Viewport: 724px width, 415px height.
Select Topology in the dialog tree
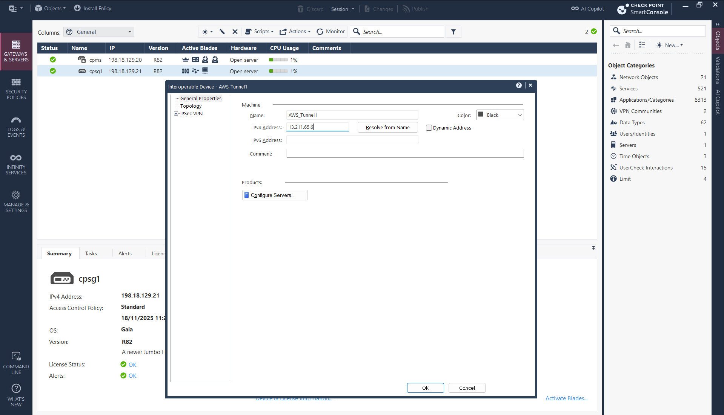[x=191, y=106]
